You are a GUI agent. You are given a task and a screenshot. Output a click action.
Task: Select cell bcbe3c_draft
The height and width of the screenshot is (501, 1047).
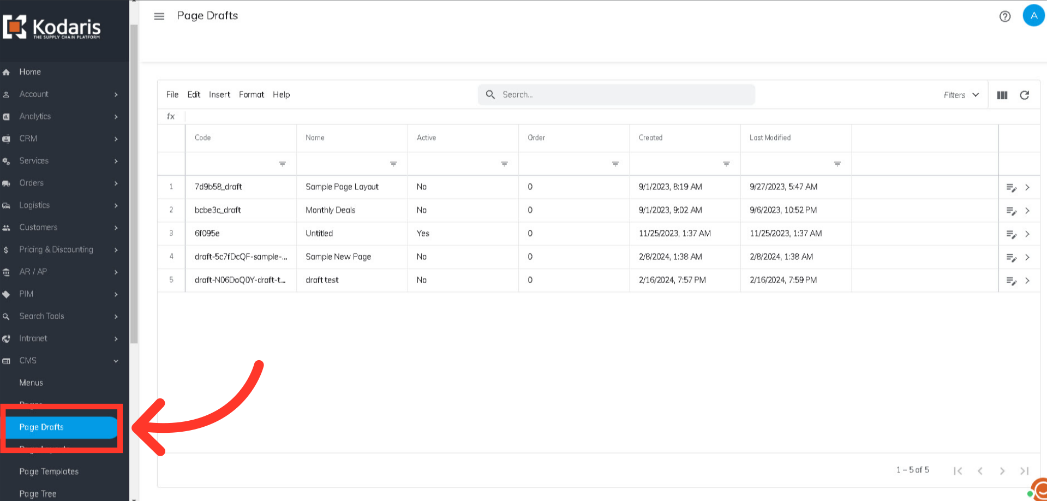pyautogui.click(x=241, y=210)
